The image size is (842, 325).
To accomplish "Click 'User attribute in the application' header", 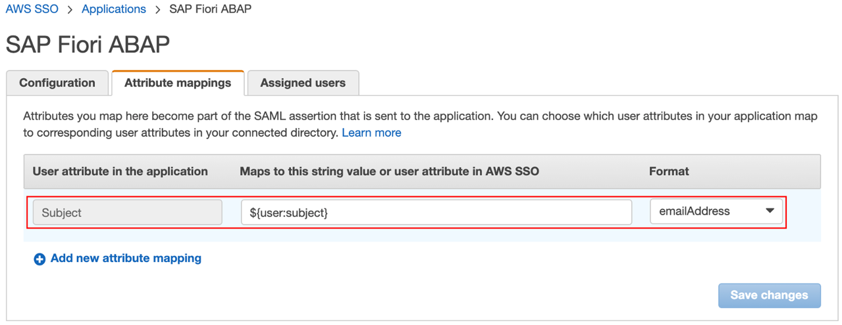I will 120,171.
